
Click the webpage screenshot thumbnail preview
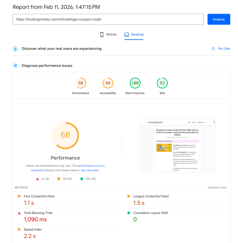[x=177, y=145]
